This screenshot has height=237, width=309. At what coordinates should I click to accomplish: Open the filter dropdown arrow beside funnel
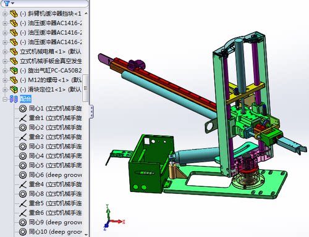[x=12, y=3]
